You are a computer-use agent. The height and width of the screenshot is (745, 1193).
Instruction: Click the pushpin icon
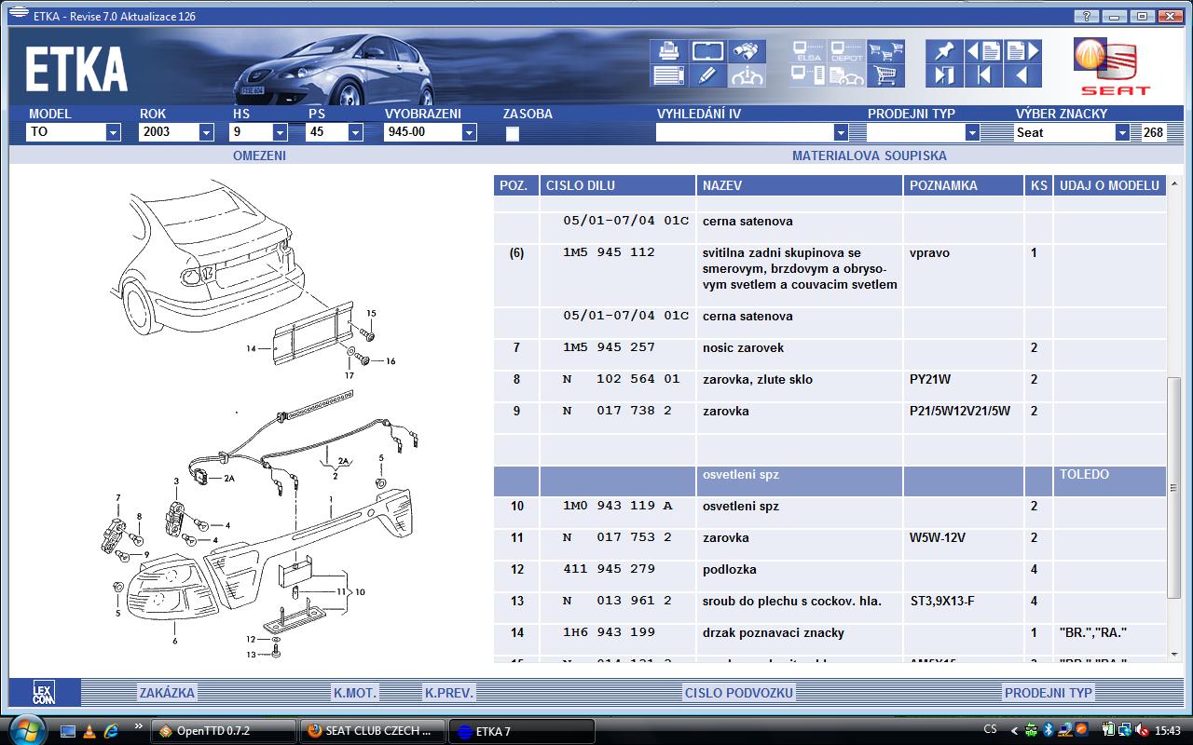click(x=943, y=50)
